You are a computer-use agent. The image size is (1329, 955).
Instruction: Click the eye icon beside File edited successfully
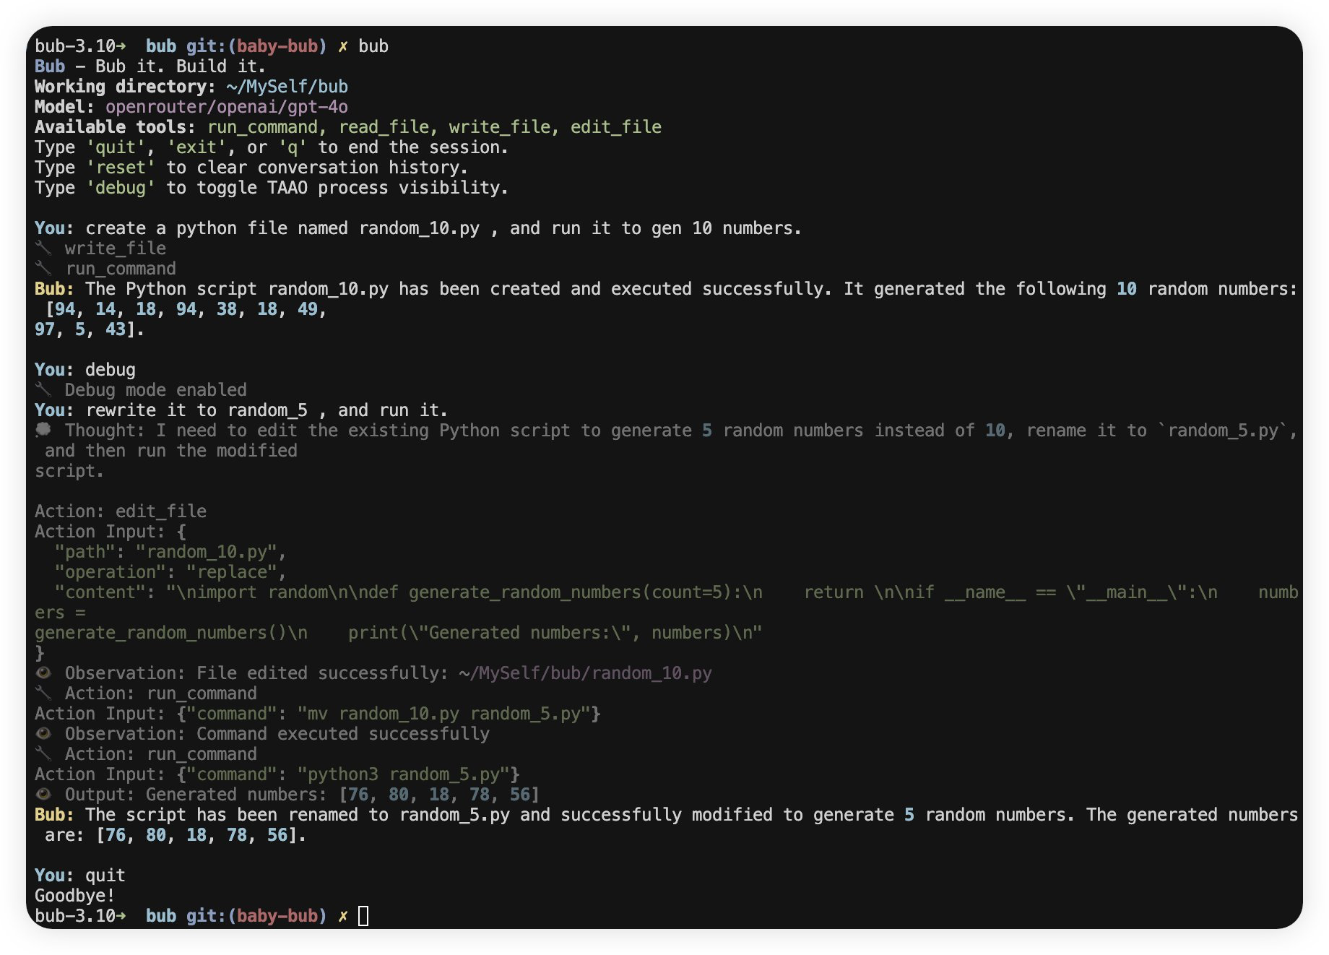tap(43, 673)
